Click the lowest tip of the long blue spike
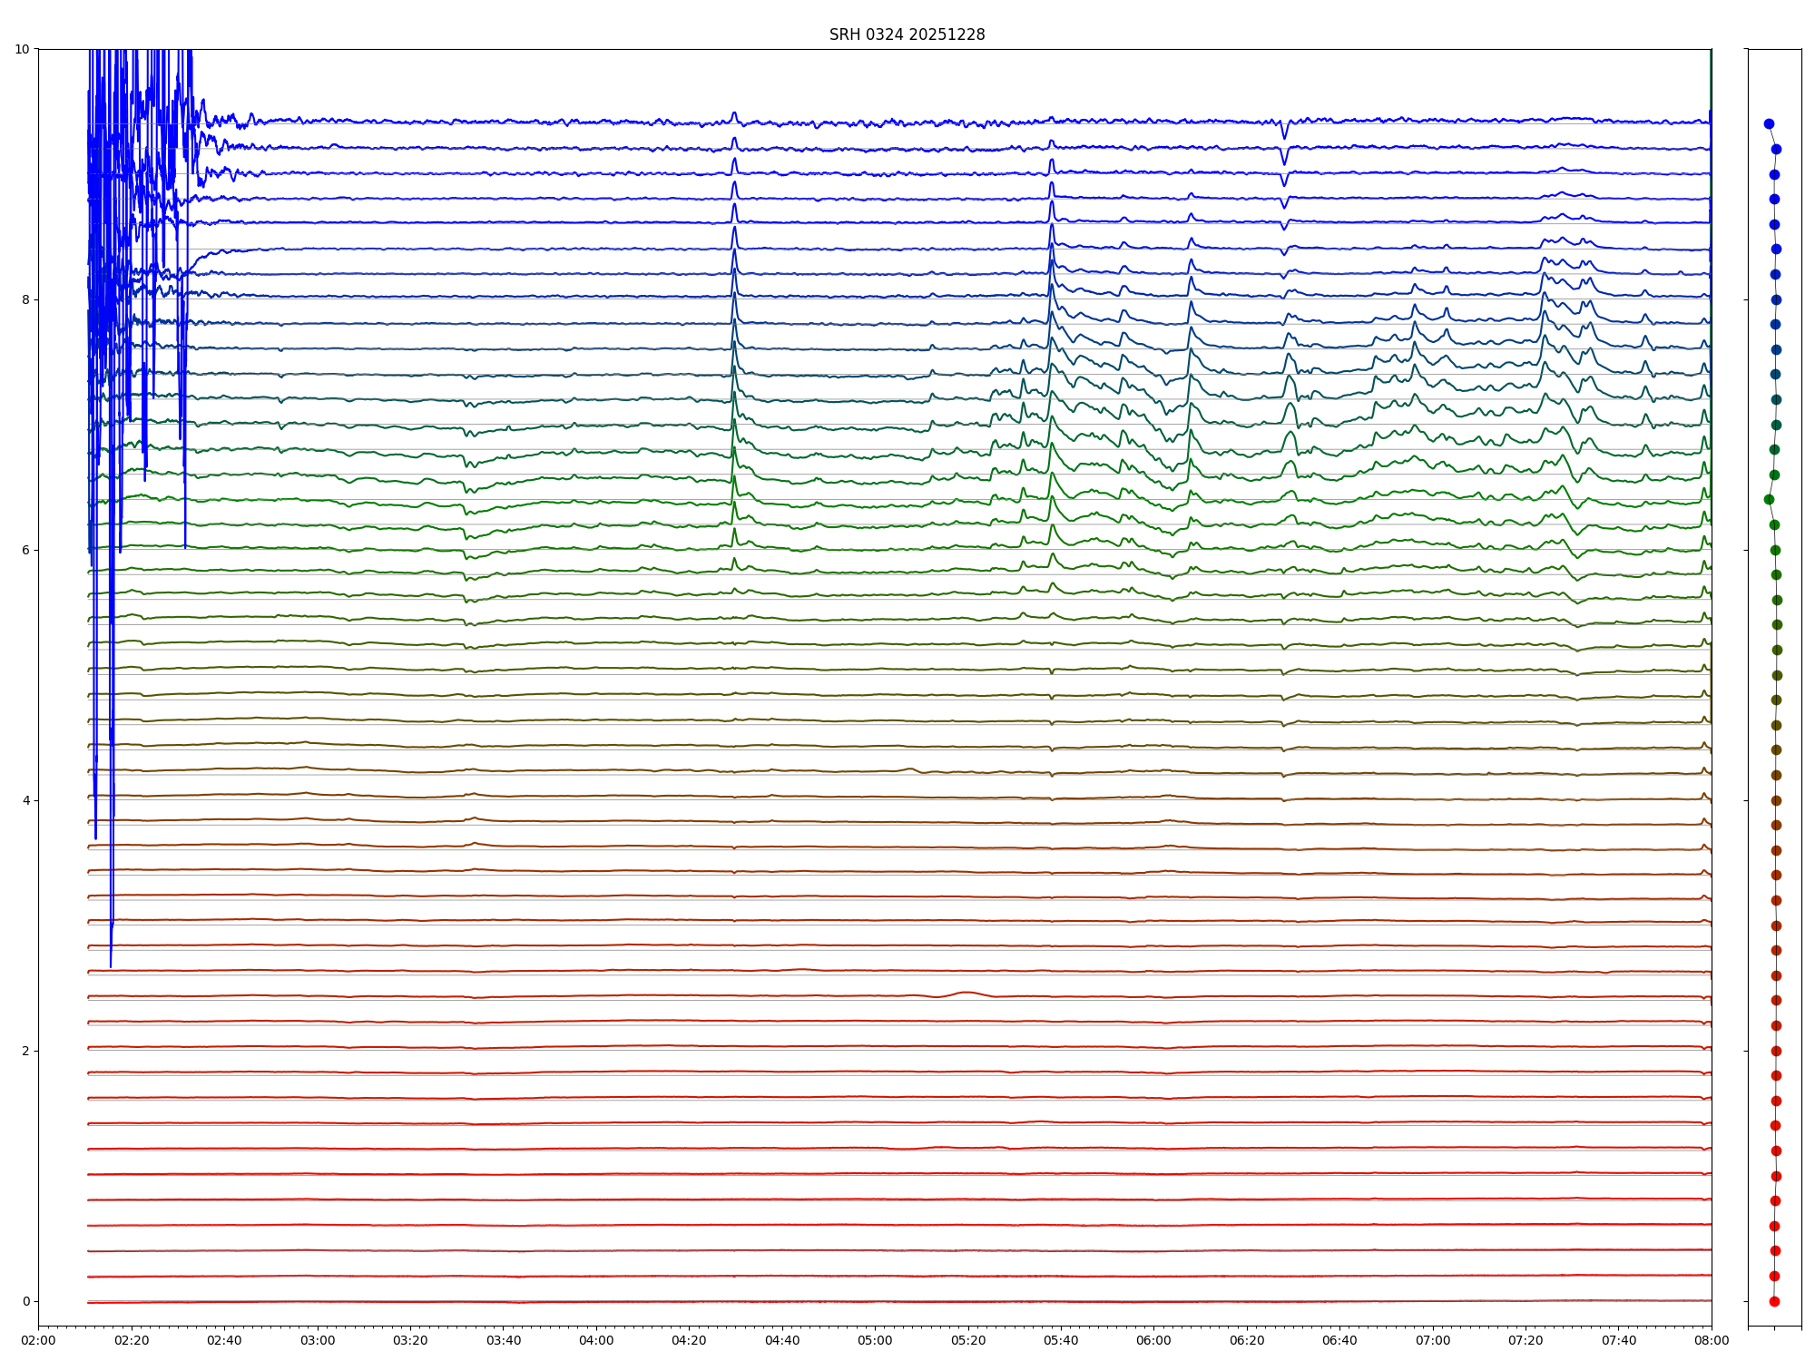 point(111,965)
